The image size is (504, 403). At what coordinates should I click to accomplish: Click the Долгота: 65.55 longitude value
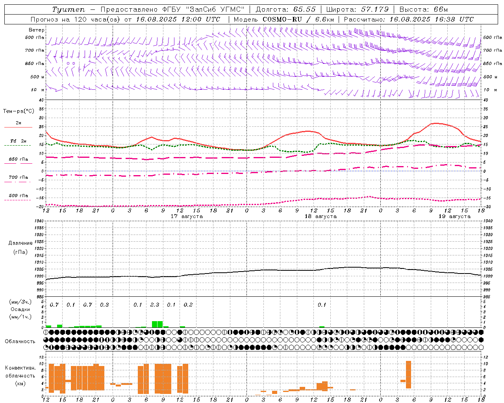[x=286, y=9]
